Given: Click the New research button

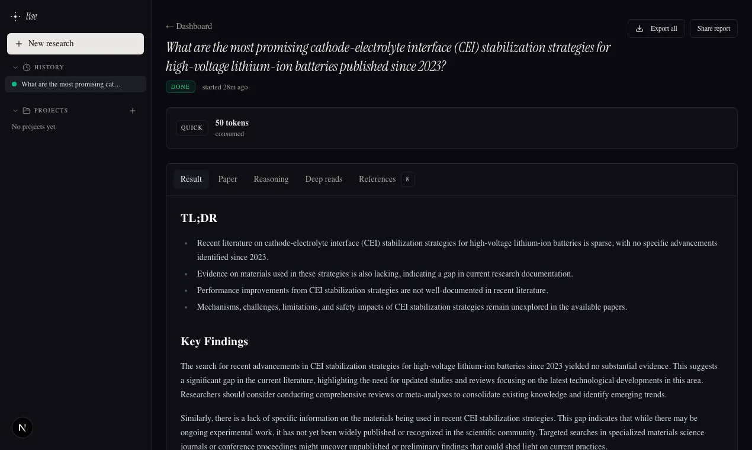Looking at the screenshot, I should tap(75, 44).
